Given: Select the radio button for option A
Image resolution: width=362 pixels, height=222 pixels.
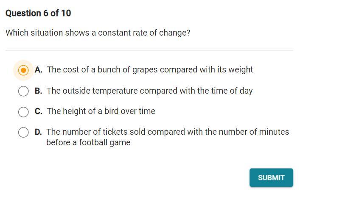Looking at the screenshot, I should (23, 70).
